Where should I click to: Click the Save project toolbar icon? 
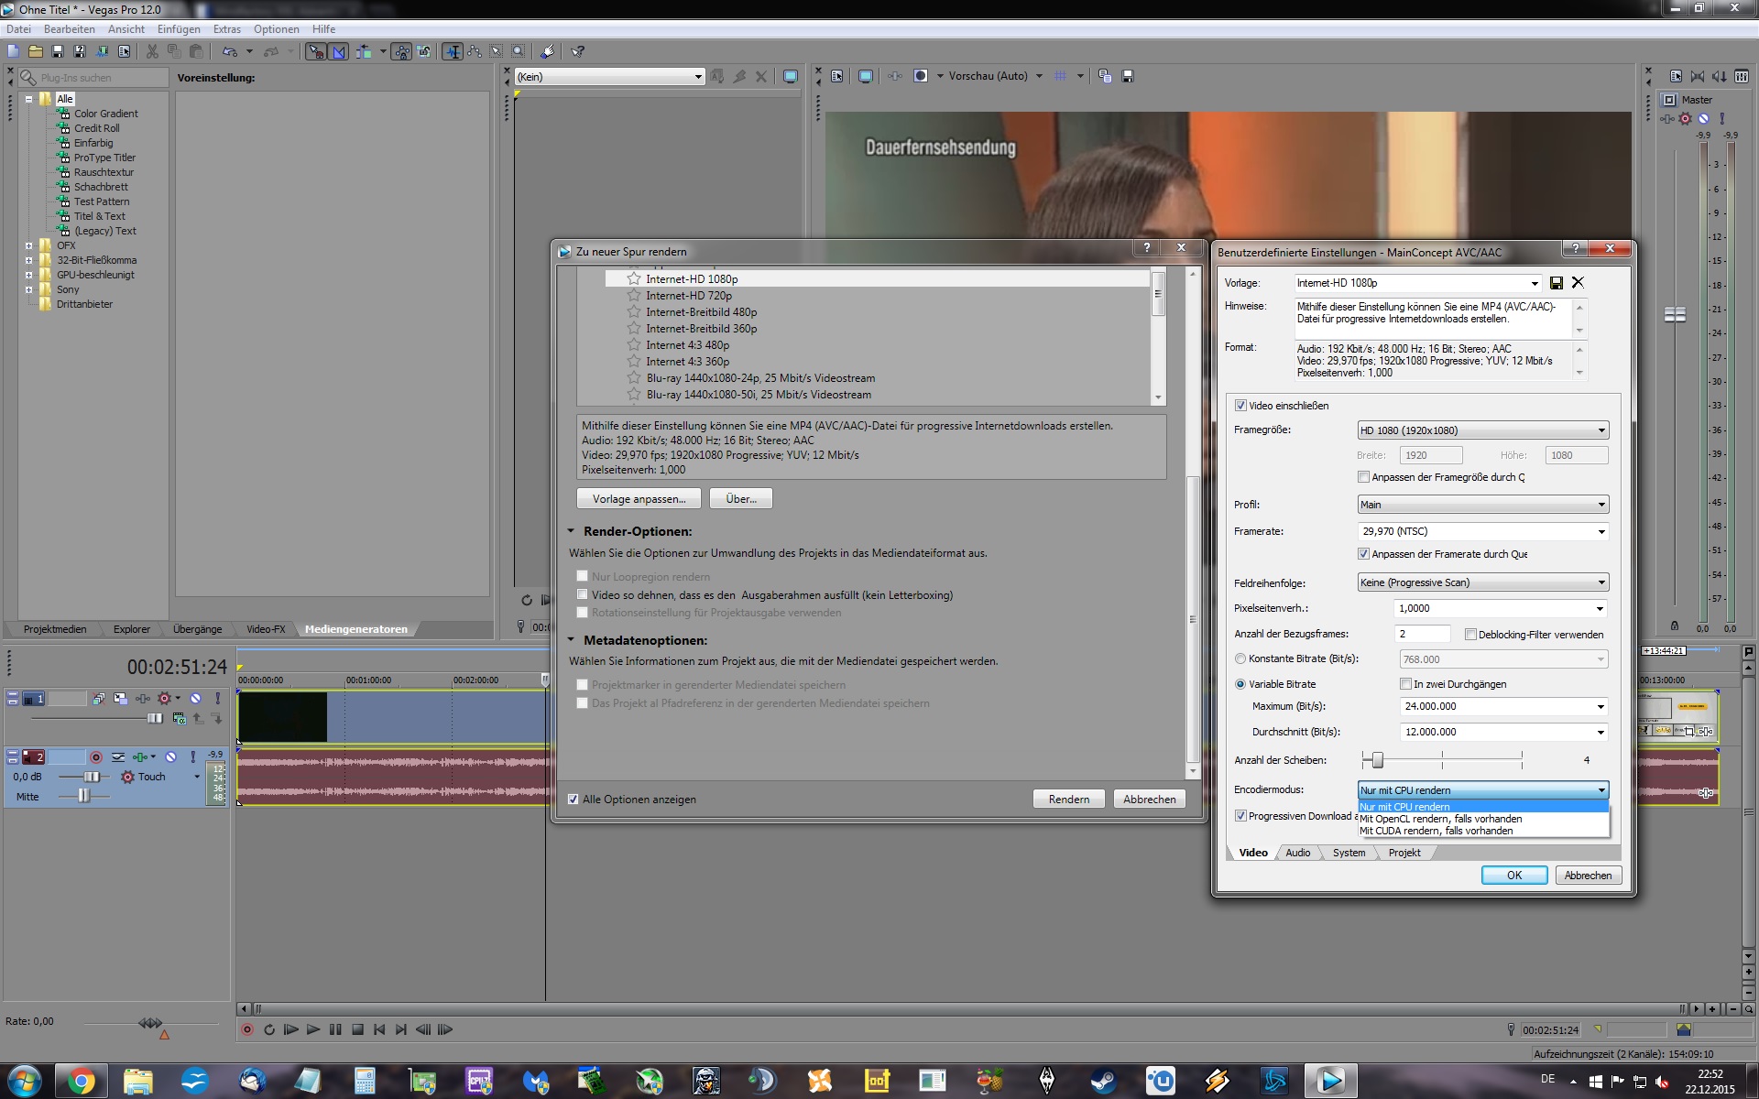pos(57,52)
